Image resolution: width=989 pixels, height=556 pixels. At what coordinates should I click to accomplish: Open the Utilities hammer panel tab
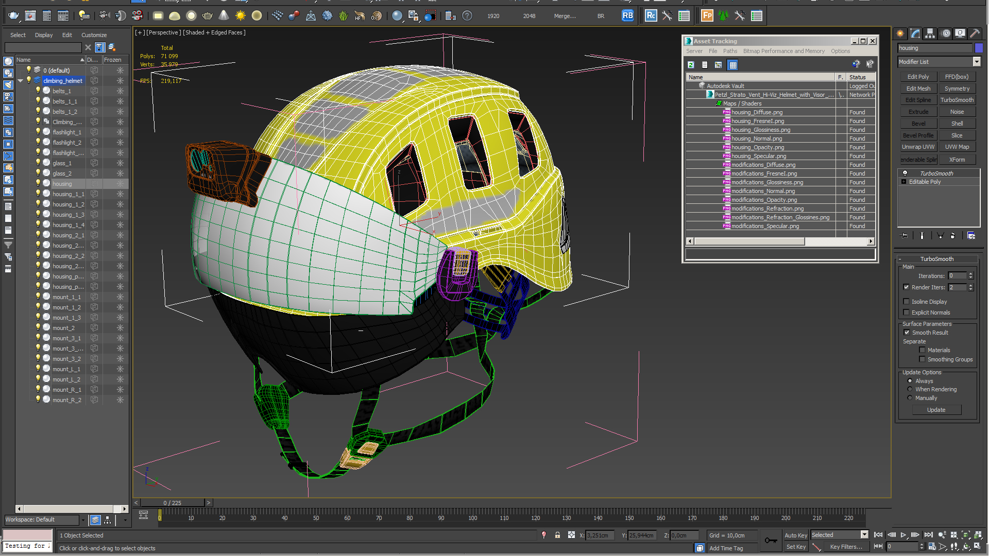[x=975, y=33]
